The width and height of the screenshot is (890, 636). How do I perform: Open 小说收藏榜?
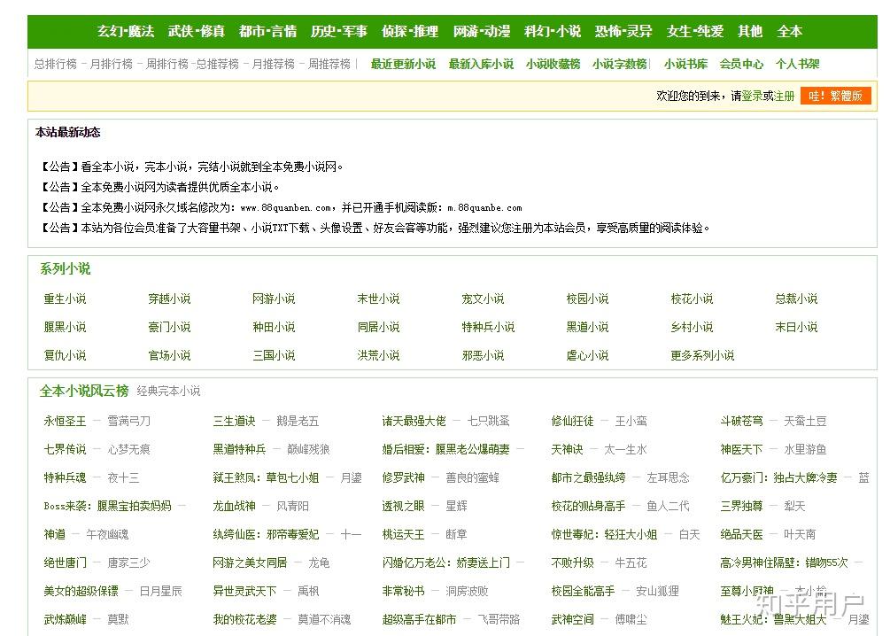coord(553,64)
